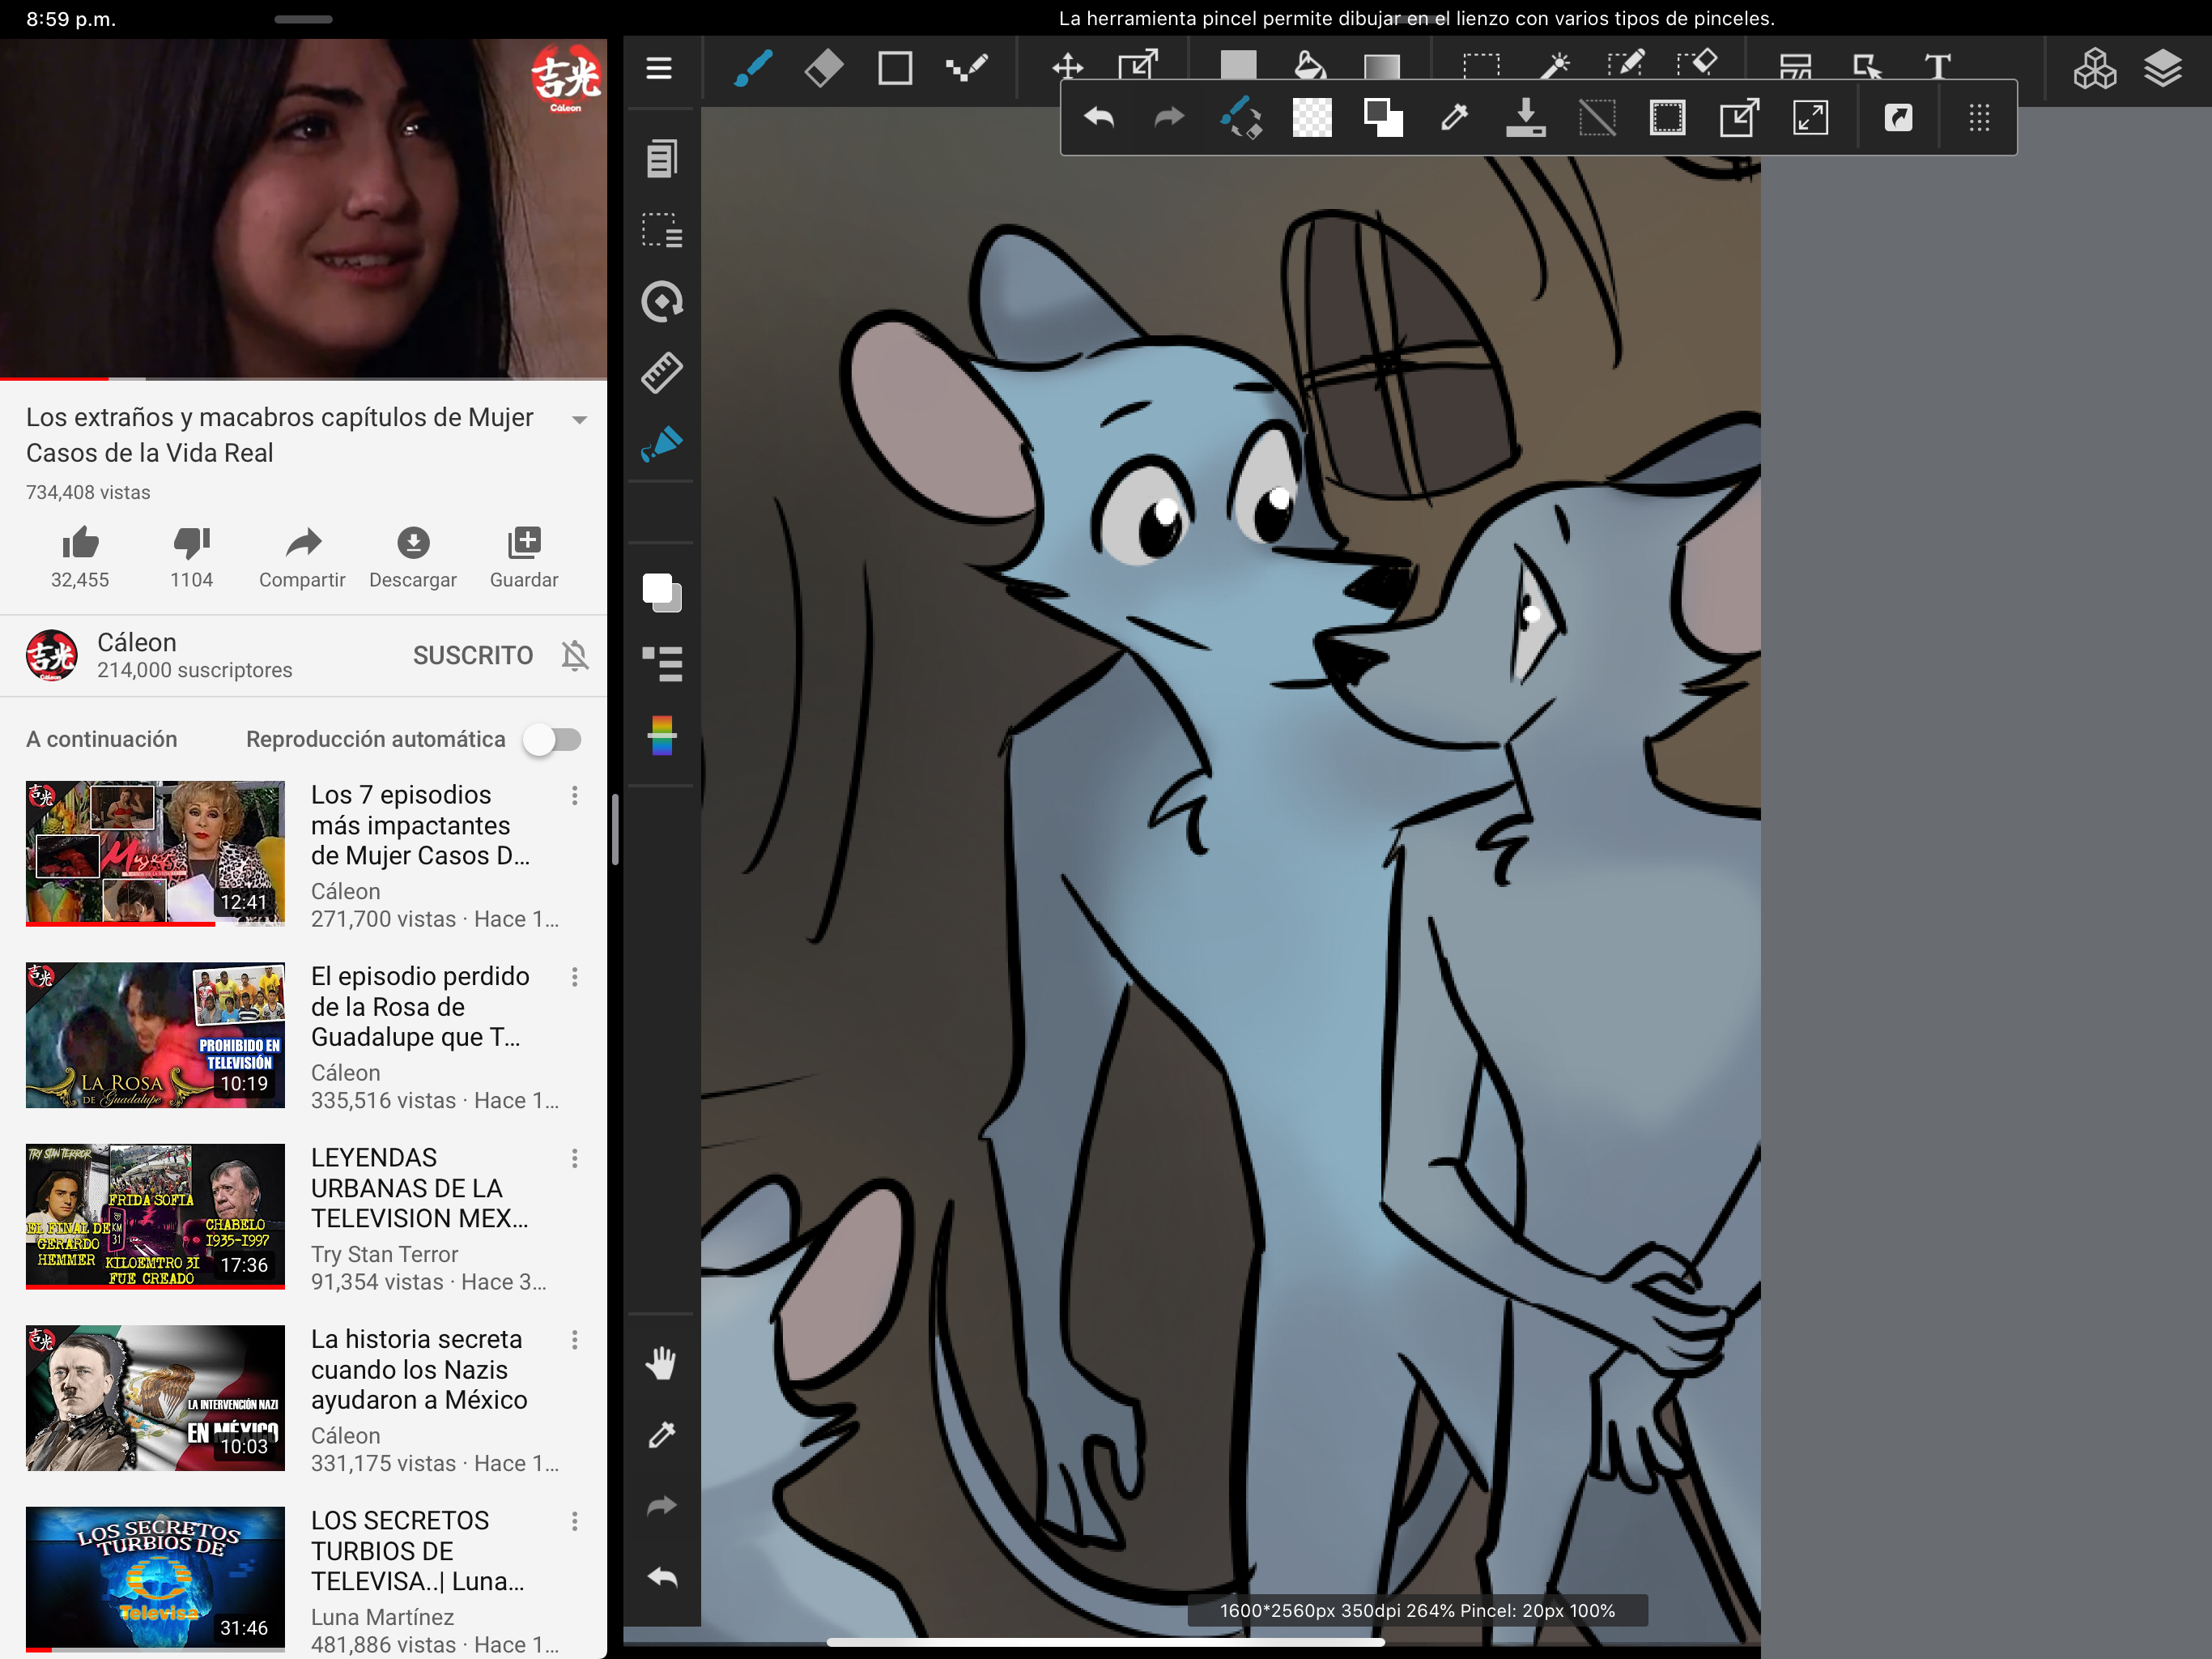Toggle the notification bell for Cáleon
Viewport: 2212px width, 1659px height.
(x=574, y=655)
